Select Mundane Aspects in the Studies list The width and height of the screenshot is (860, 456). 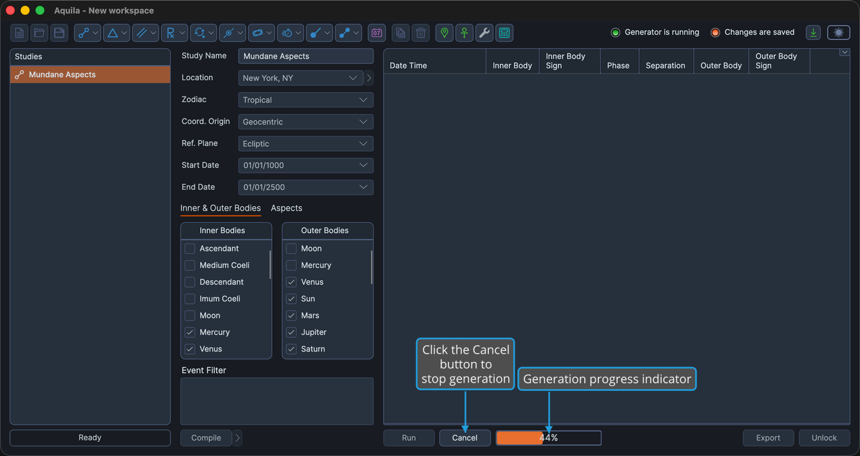click(90, 75)
